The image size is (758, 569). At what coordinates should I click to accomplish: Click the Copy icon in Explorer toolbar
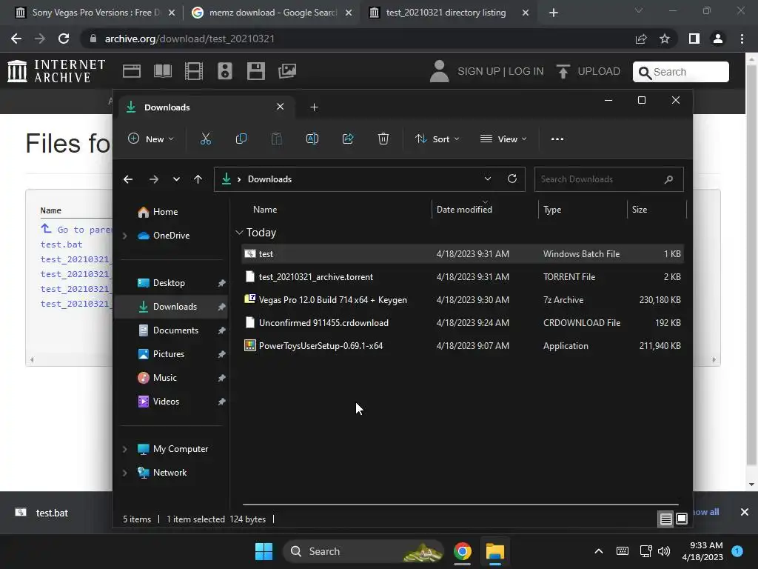241,139
